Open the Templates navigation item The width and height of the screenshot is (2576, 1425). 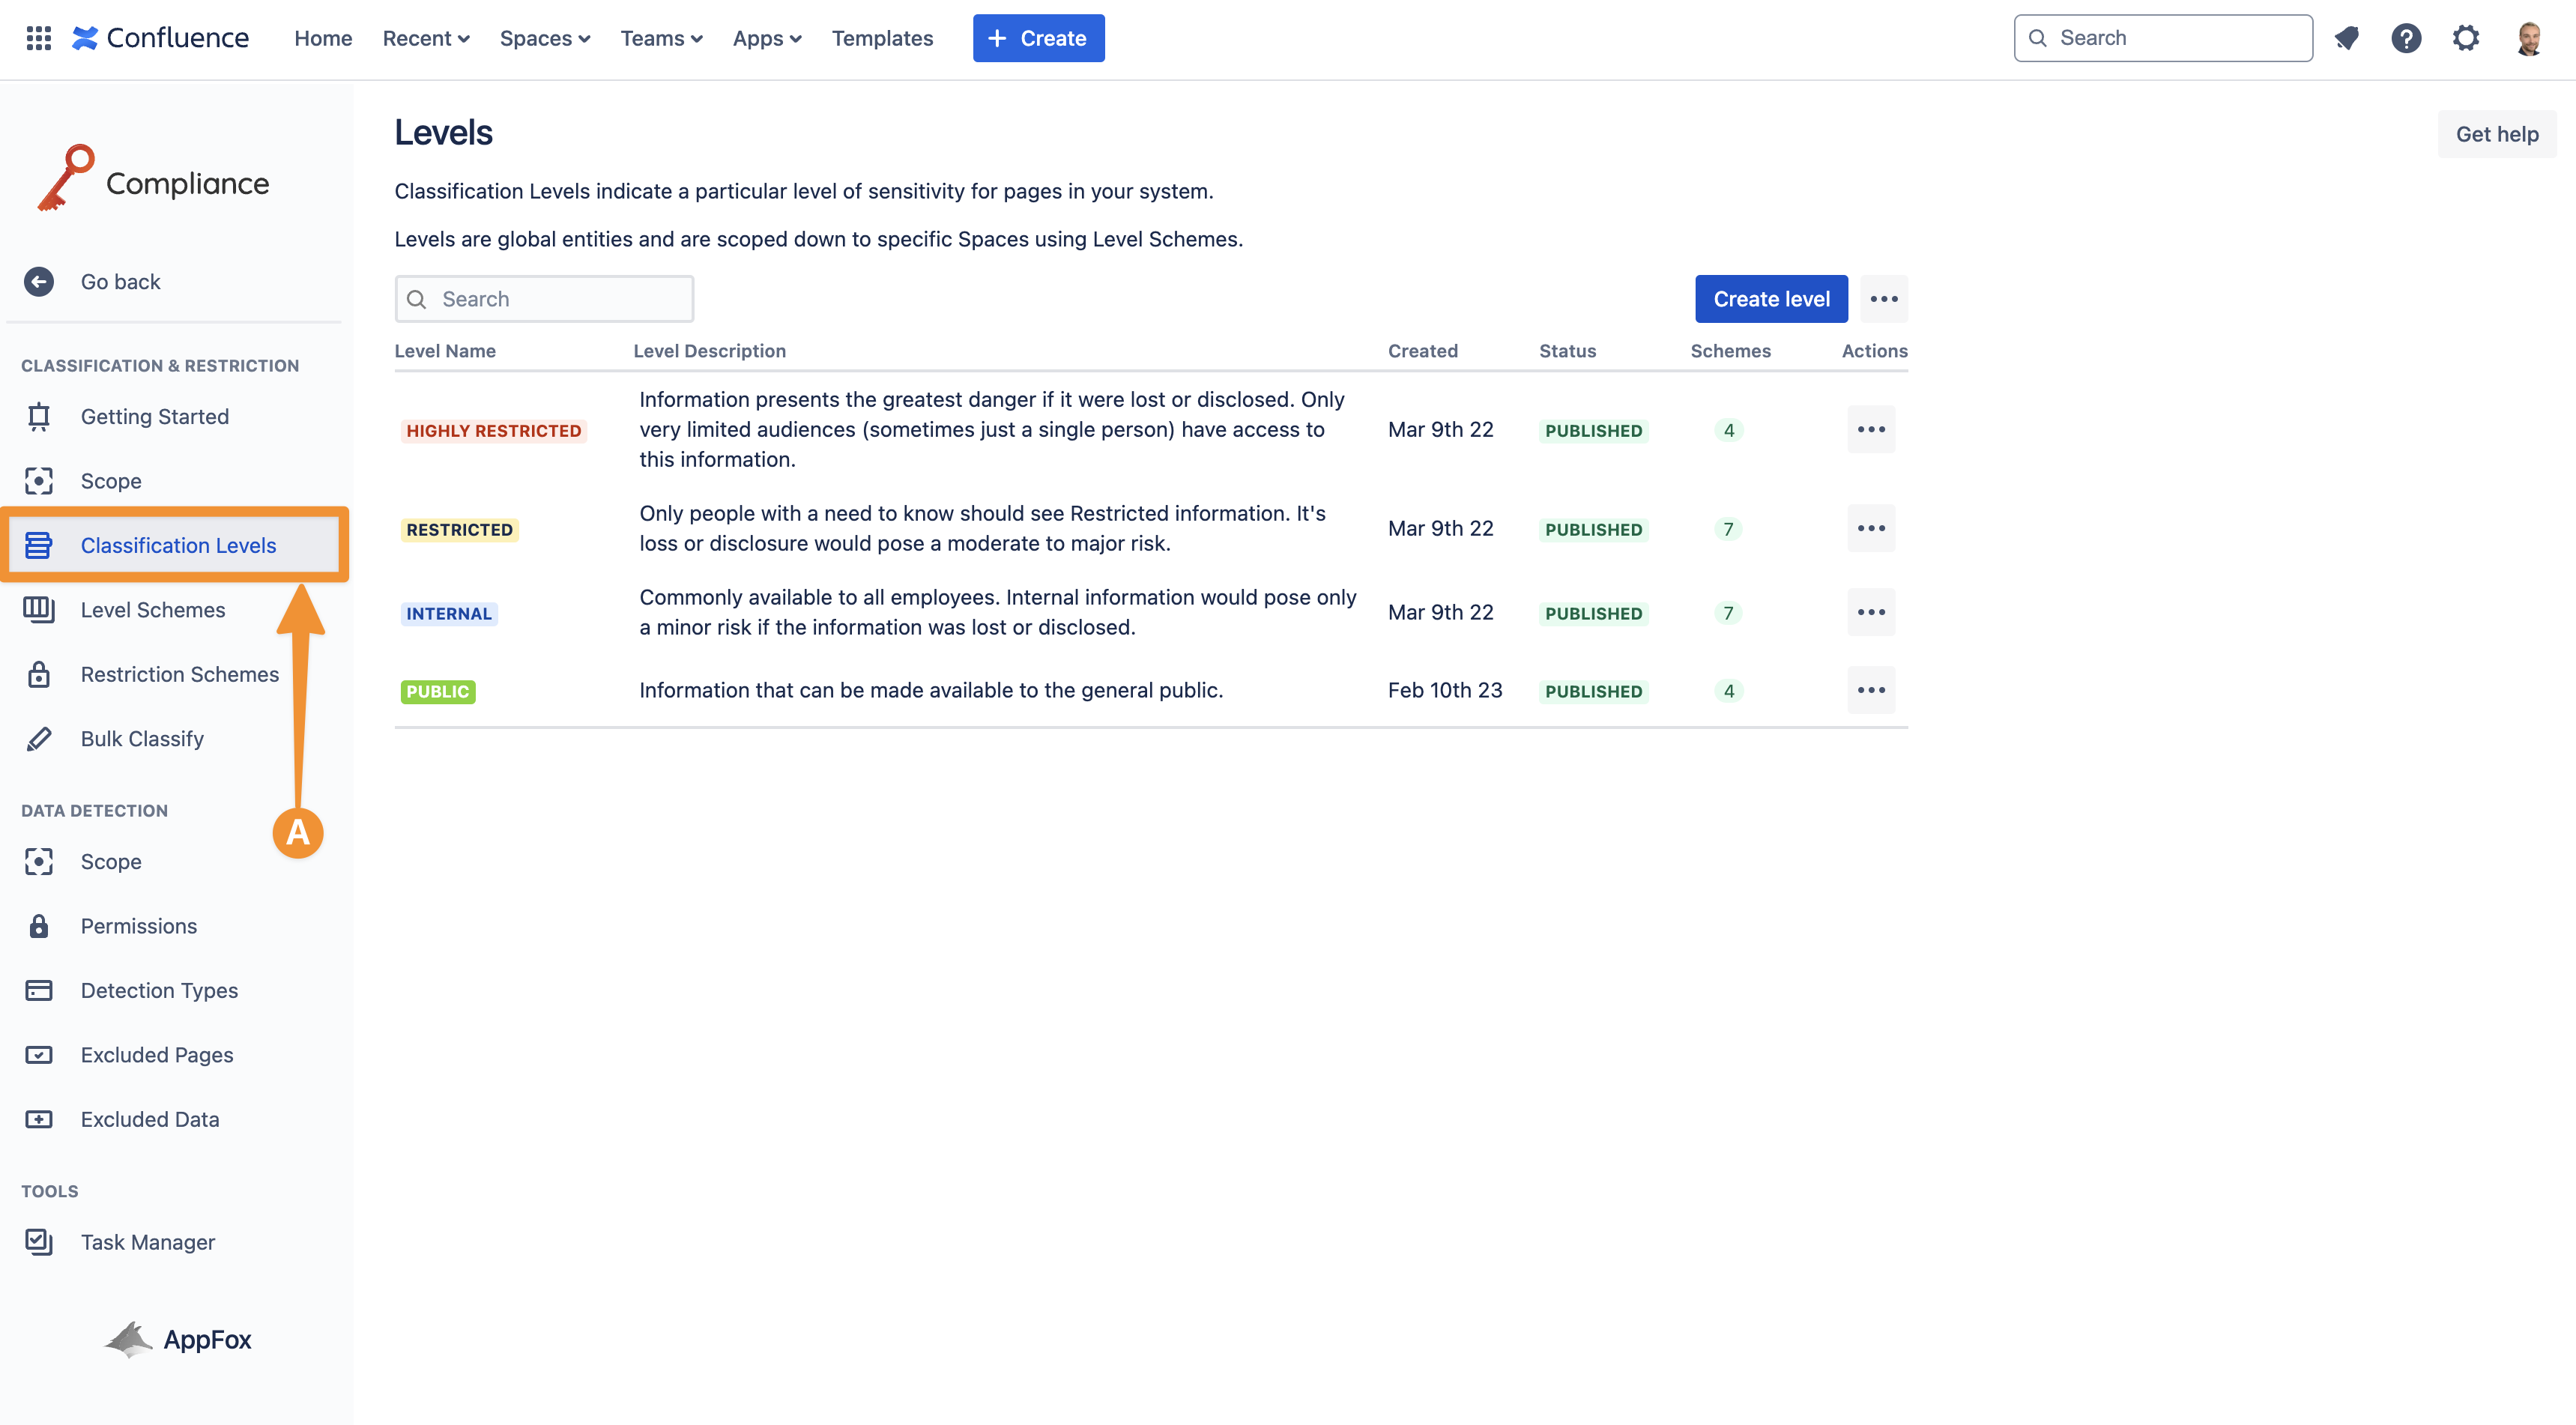point(881,38)
